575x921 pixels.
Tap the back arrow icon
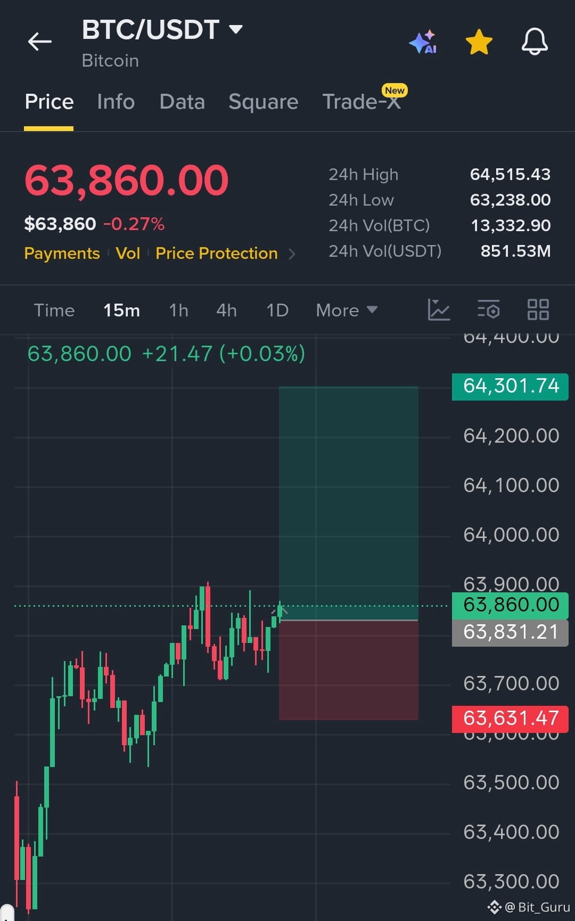pos(40,41)
